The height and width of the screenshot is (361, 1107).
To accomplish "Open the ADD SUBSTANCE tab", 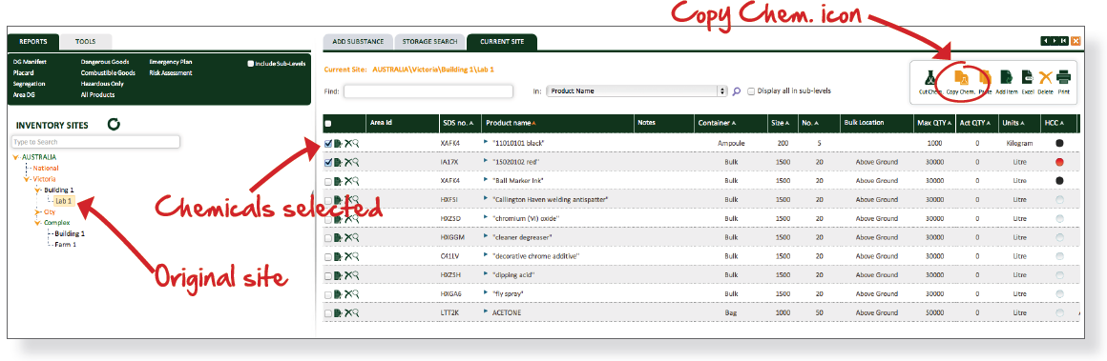I will tap(358, 42).
